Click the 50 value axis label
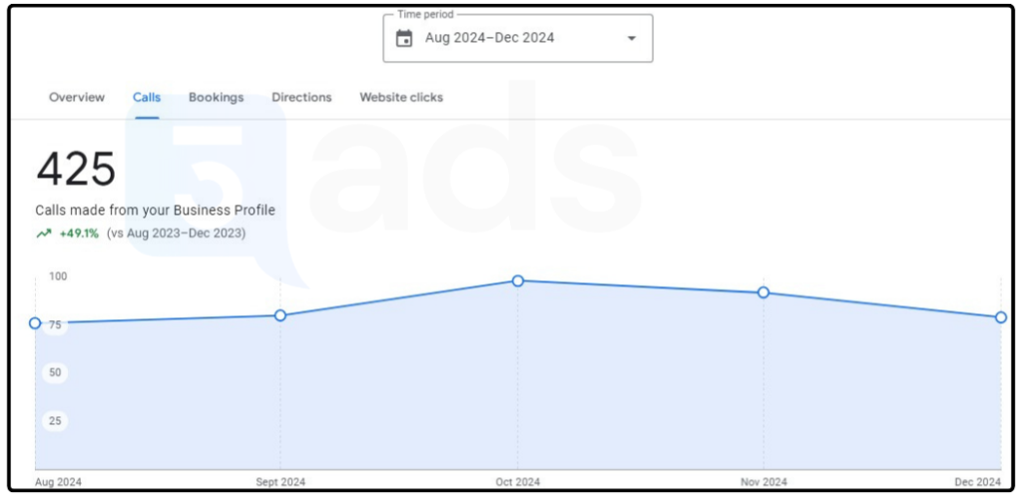Image resolution: width=1022 pixels, height=496 pixels. 56,373
